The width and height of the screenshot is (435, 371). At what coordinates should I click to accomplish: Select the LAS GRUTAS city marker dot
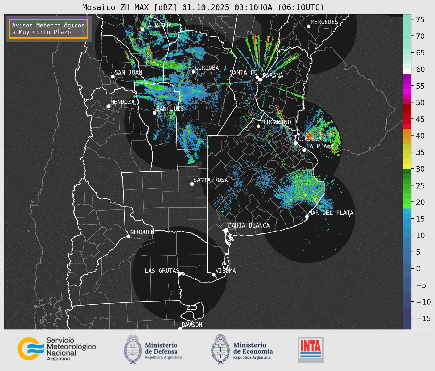(x=180, y=274)
